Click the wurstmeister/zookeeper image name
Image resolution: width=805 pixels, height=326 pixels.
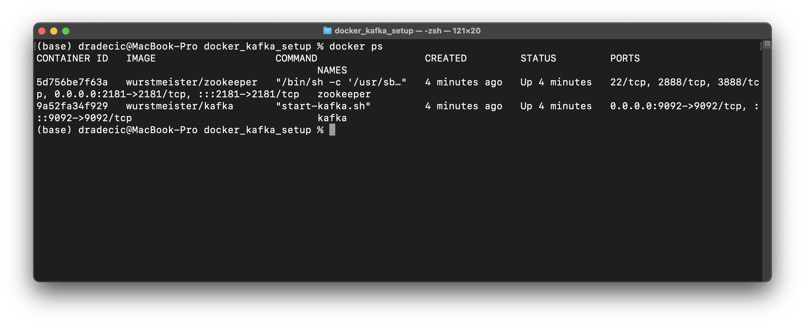tap(191, 82)
